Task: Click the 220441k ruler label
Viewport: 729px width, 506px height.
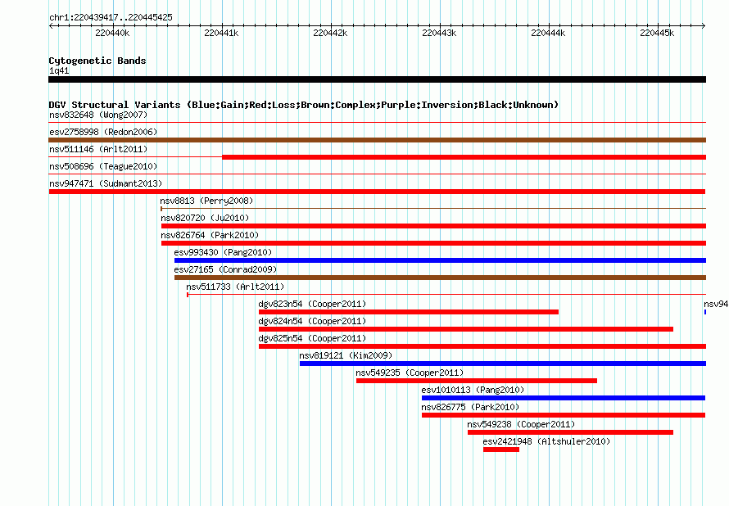Action: click(221, 33)
